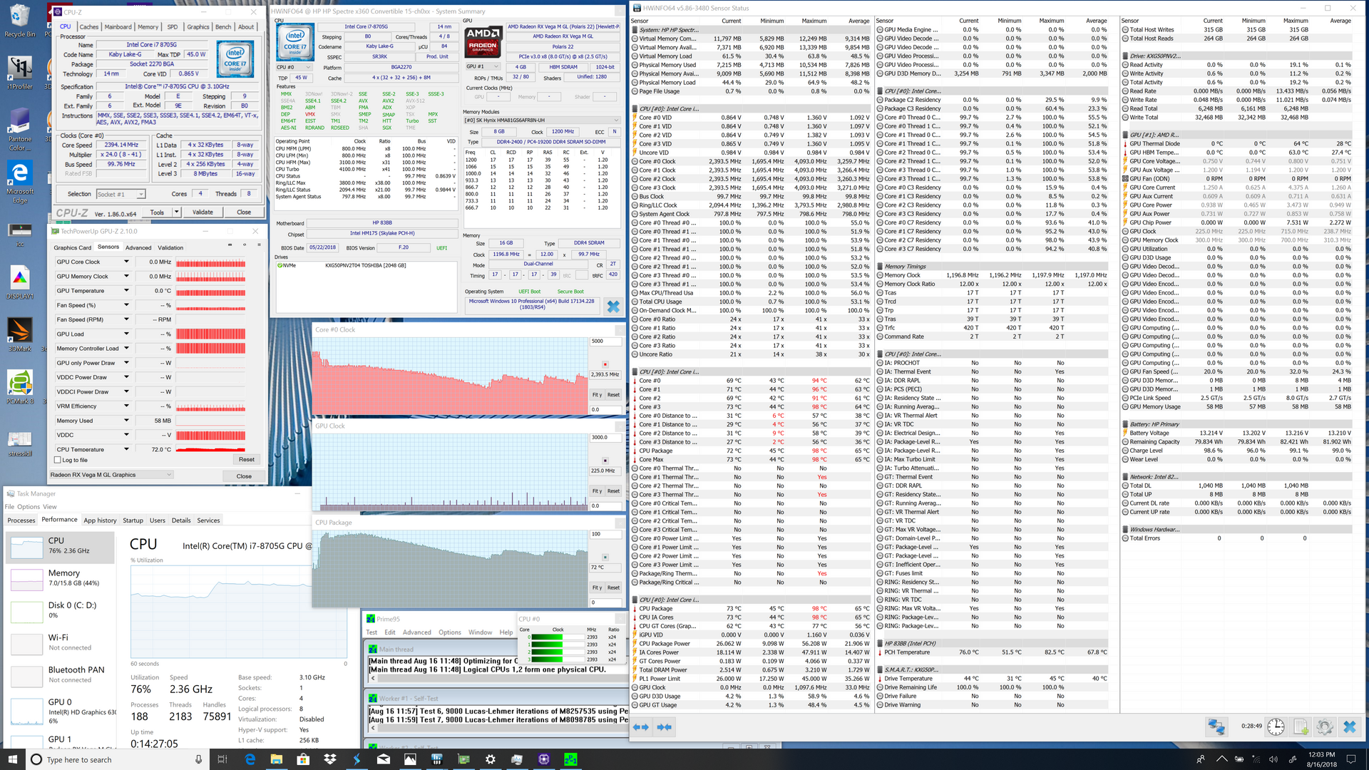Image resolution: width=1369 pixels, height=770 pixels.
Task: Open i1Profiler desktop shortcut
Action: click(19, 73)
